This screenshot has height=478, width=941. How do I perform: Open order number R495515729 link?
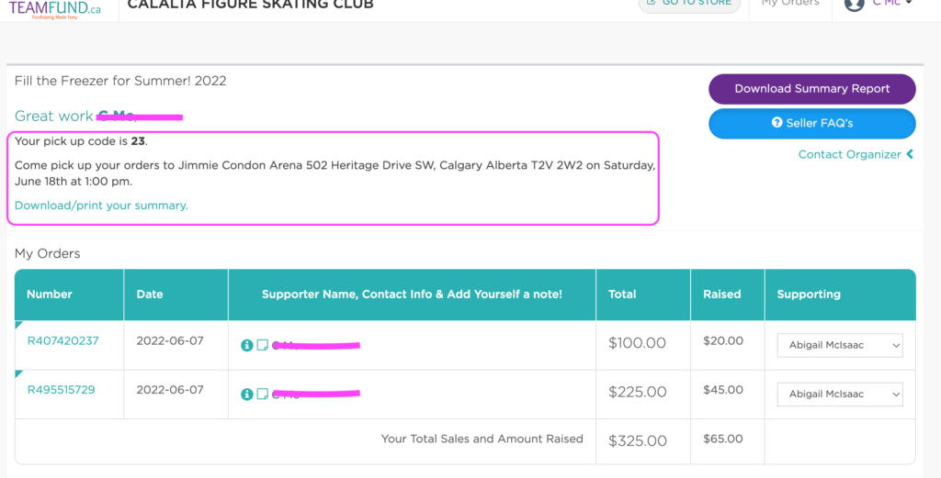(61, 390)
